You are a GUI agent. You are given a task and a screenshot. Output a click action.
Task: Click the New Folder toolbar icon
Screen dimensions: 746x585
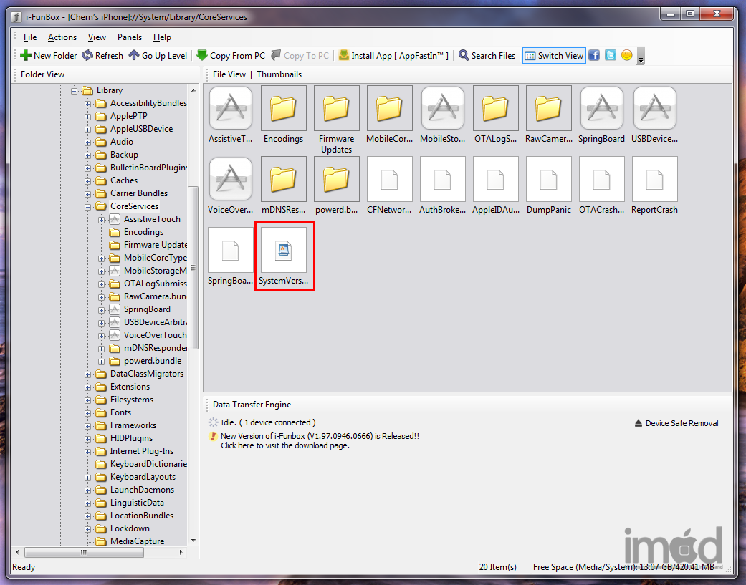coord(48,55)
